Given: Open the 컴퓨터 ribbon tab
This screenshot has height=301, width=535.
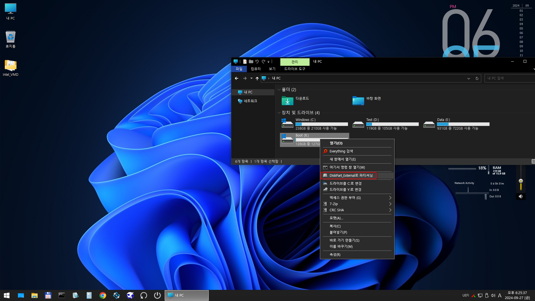Looking at the screenshot, I should tap(256, 69).
